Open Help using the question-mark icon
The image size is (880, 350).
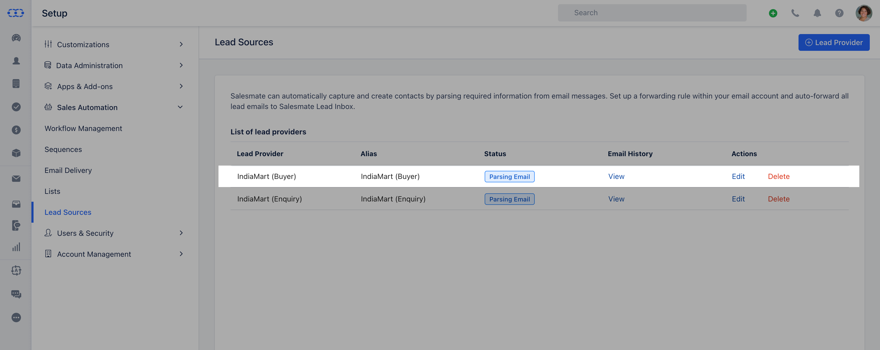[840, 13]
